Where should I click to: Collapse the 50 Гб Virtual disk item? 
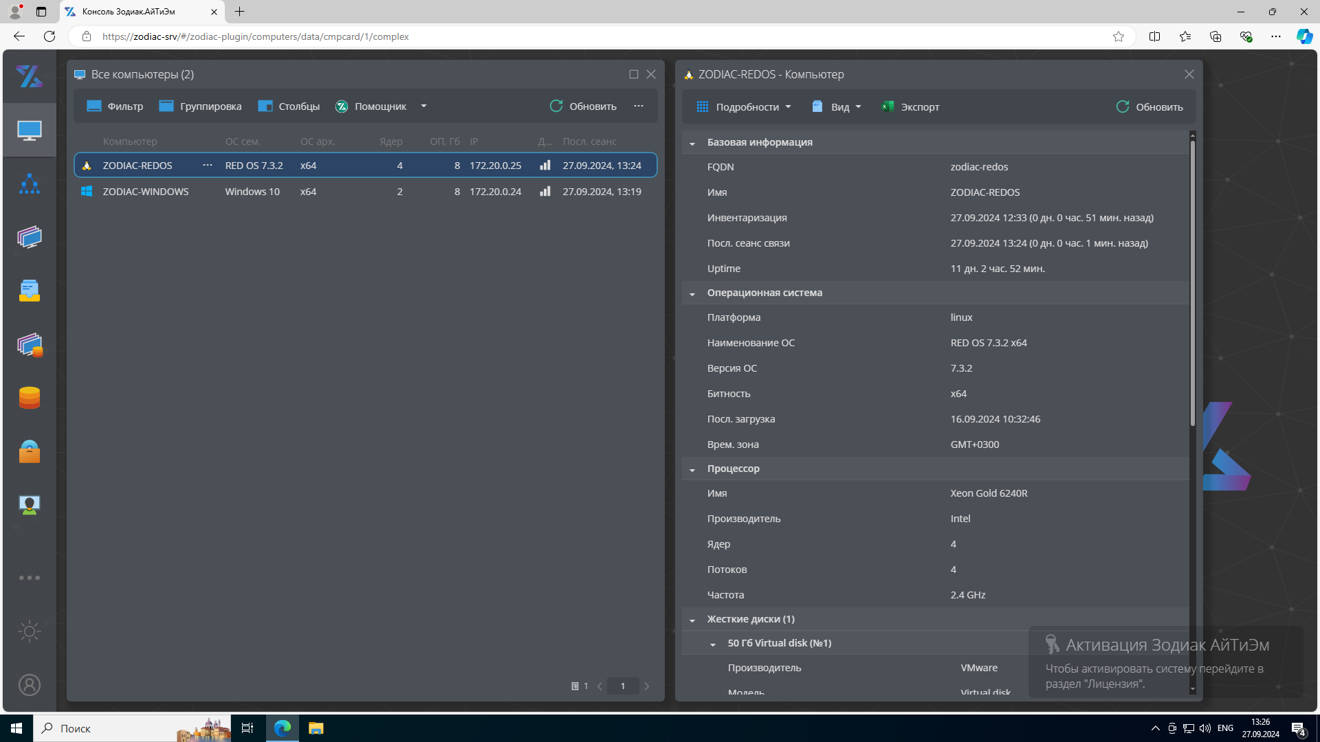point(713,644)
